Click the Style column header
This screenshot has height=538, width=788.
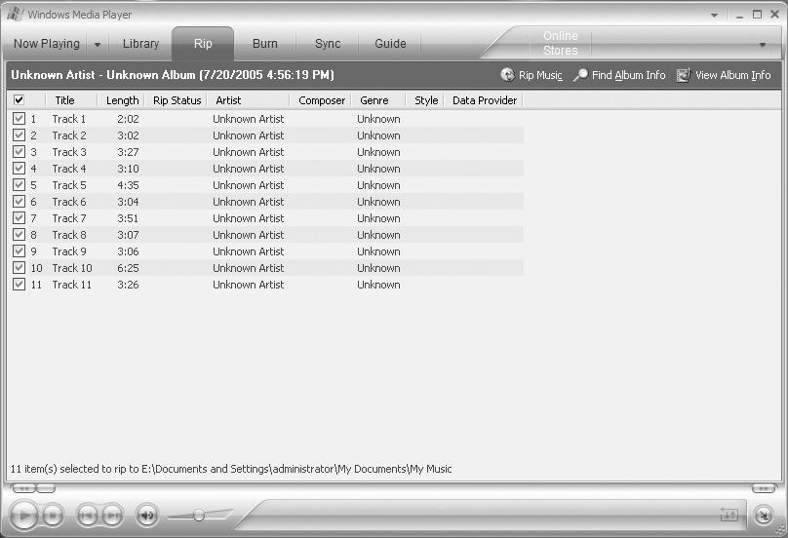426,100
